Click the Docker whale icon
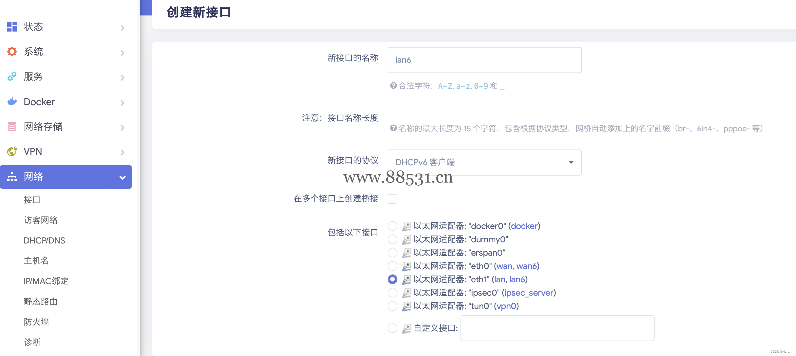 click(12, 102)
